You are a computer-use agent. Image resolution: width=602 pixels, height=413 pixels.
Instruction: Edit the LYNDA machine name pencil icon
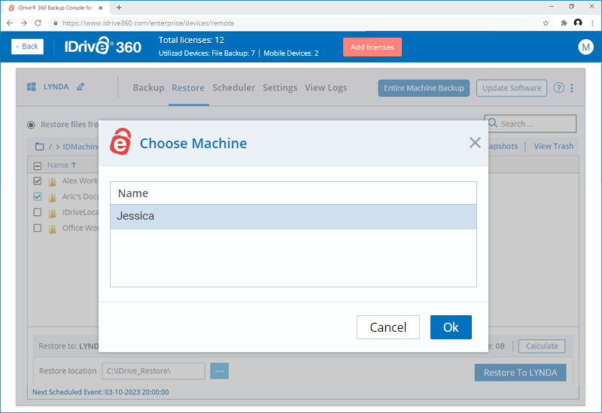[81, 87]
